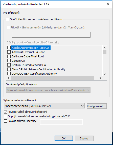Click the certificate list scroll down arrow
Viewport: 113px width, 145px height.
(104, 74)
